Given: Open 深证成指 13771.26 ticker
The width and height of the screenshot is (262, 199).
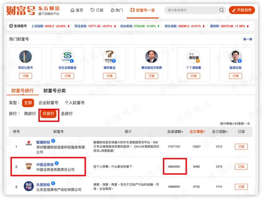Looking at the screenshot, I should point(95,26).
